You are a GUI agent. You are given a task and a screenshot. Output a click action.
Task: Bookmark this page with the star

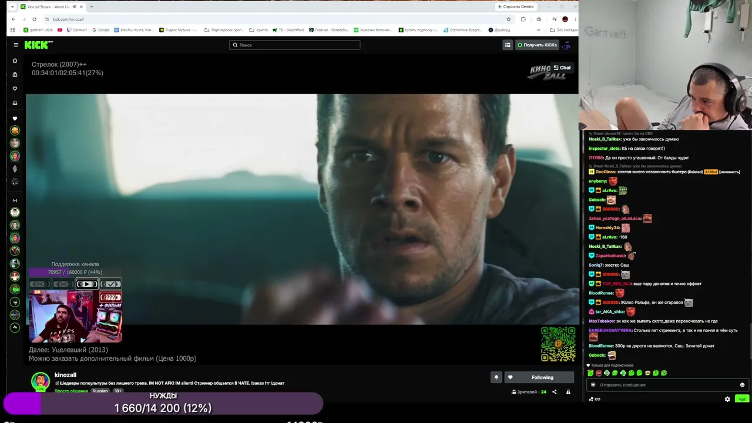tap(509, 19)
